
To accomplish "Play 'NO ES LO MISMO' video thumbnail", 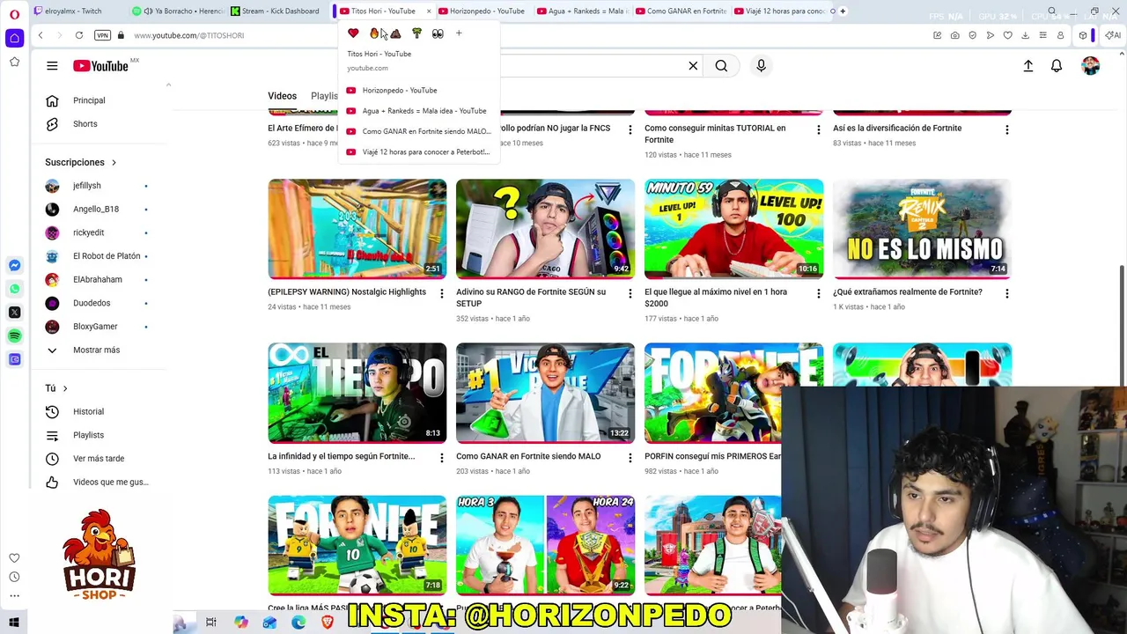I will coord(922,229).
